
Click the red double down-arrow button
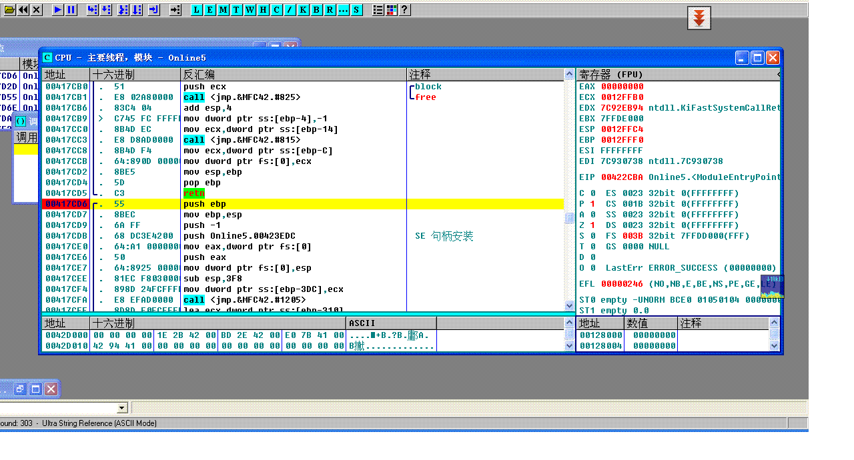coord(699,18)
